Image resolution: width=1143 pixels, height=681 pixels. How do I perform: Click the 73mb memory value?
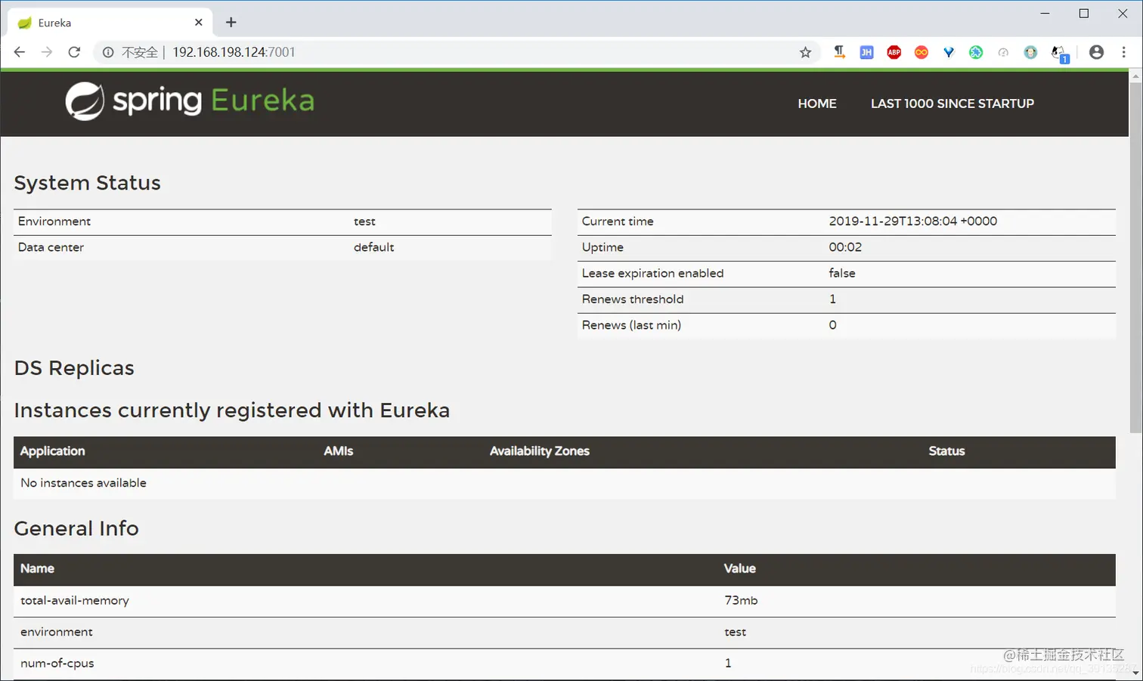pos(741,601)
